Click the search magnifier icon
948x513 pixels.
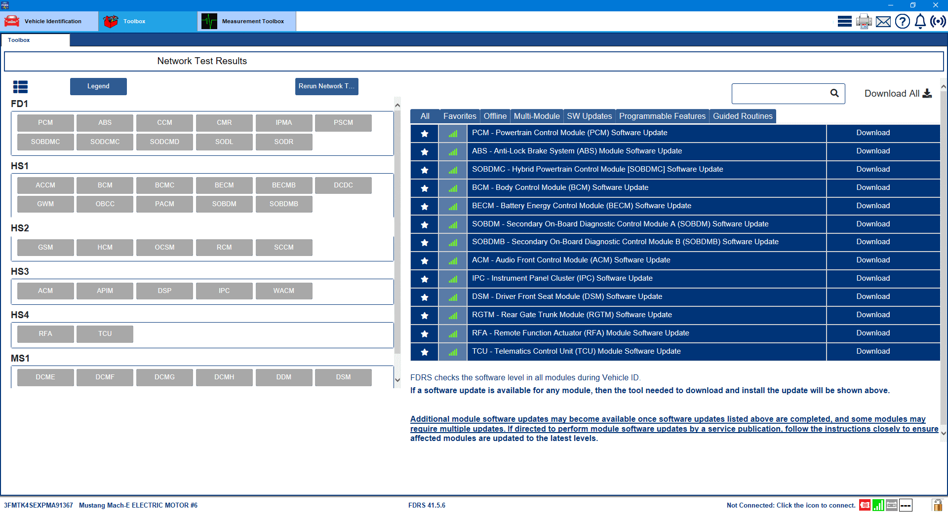834,93
